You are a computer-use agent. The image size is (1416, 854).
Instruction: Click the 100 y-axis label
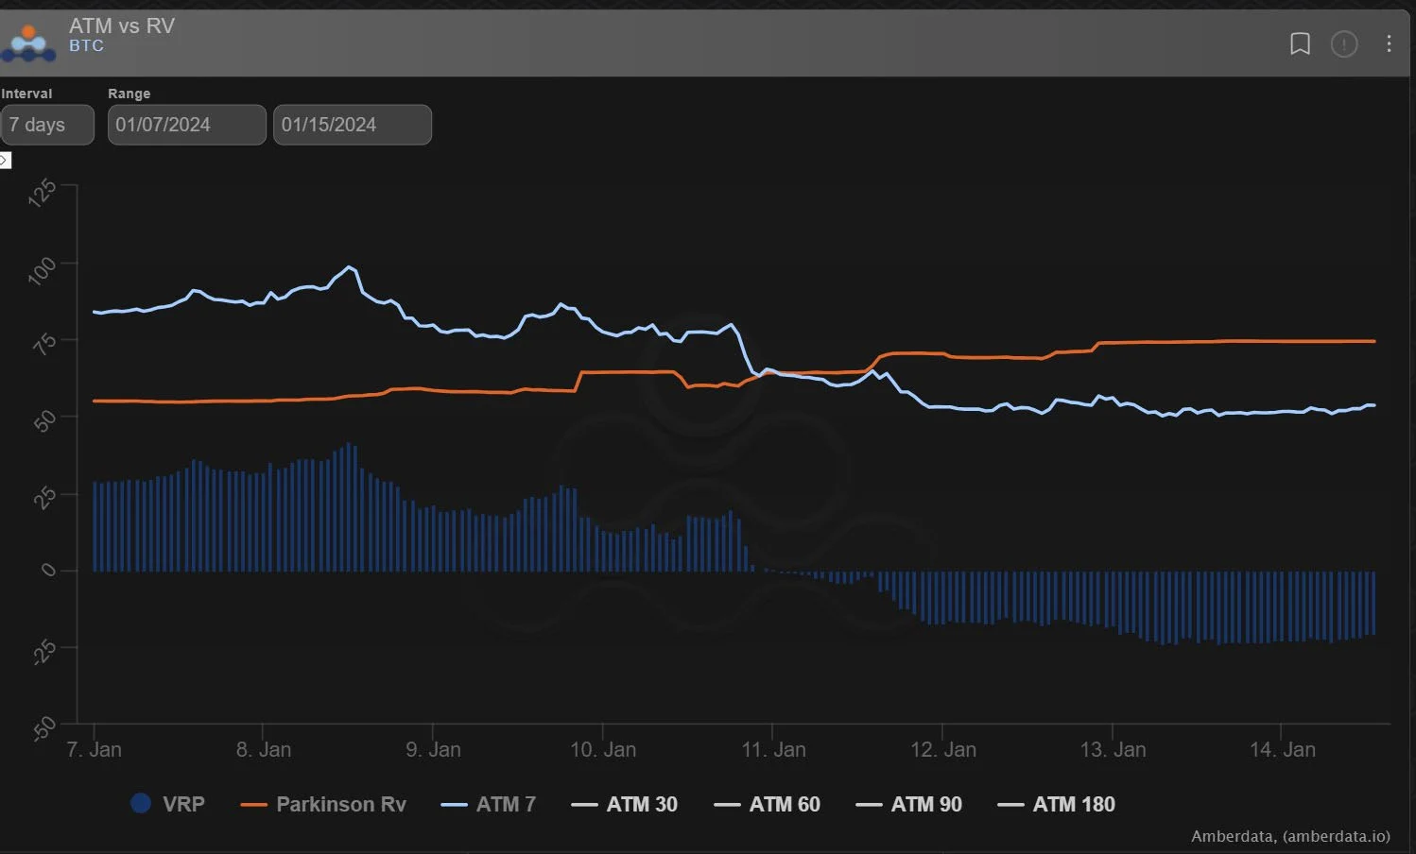pyautogui.click(x=42, y=271)
